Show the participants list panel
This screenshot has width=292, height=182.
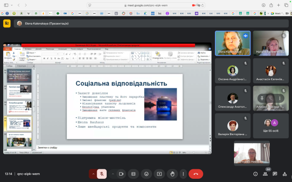(264, 174)
